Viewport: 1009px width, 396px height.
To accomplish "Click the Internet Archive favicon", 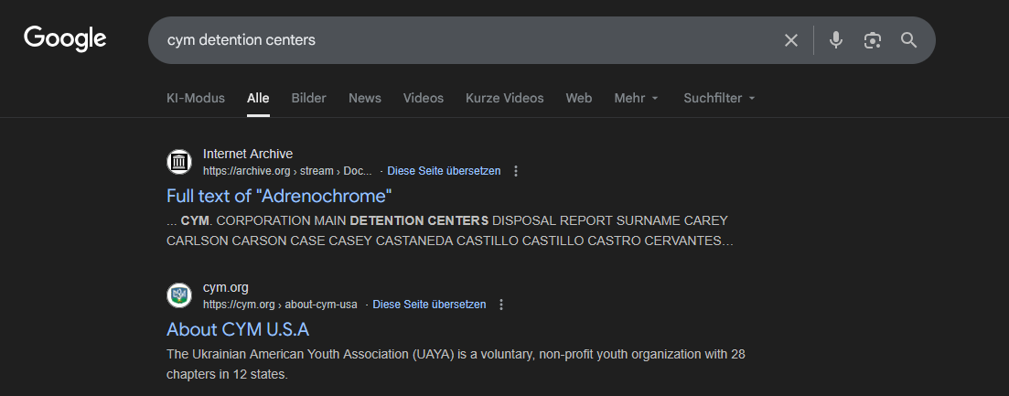I will [179, 162].
